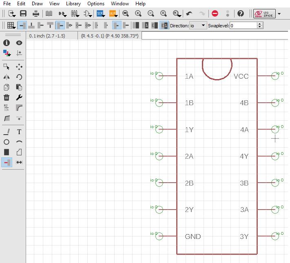This screenshot has width=290, height=263.
Task: Set pin function to None
Action: 60,25
